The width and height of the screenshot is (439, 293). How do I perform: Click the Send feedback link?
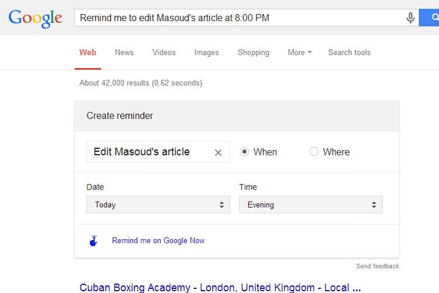(x=378, y=266)
